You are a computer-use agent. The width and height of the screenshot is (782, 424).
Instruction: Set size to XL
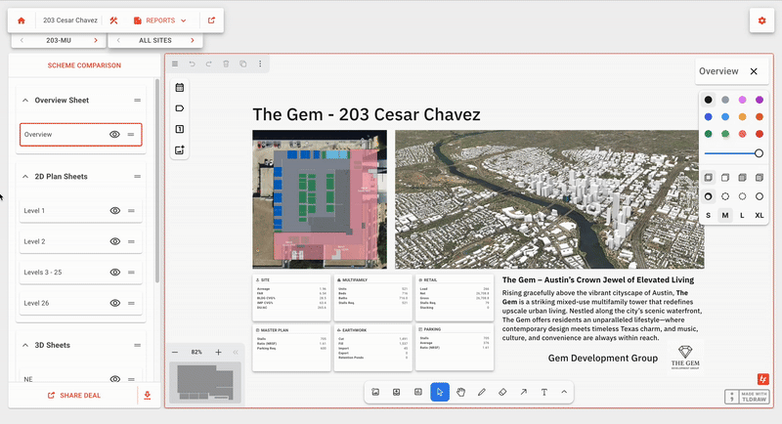pos(760,215)
